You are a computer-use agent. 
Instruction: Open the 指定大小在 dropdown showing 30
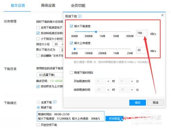point(58,44)
